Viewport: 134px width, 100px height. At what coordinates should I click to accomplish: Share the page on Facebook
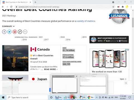click(4, 32)
